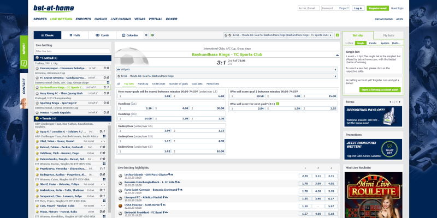The height and width of the screenshot is (218, 437).
Task: Open the PROMOTIONS link
Action: click(x=383, y=19)
